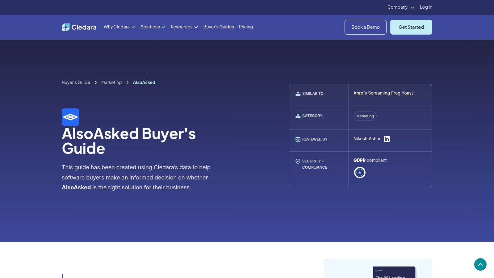Click the scroll-to-top arrow button
This screenshot has height=278, width=494.
point(480,264)
